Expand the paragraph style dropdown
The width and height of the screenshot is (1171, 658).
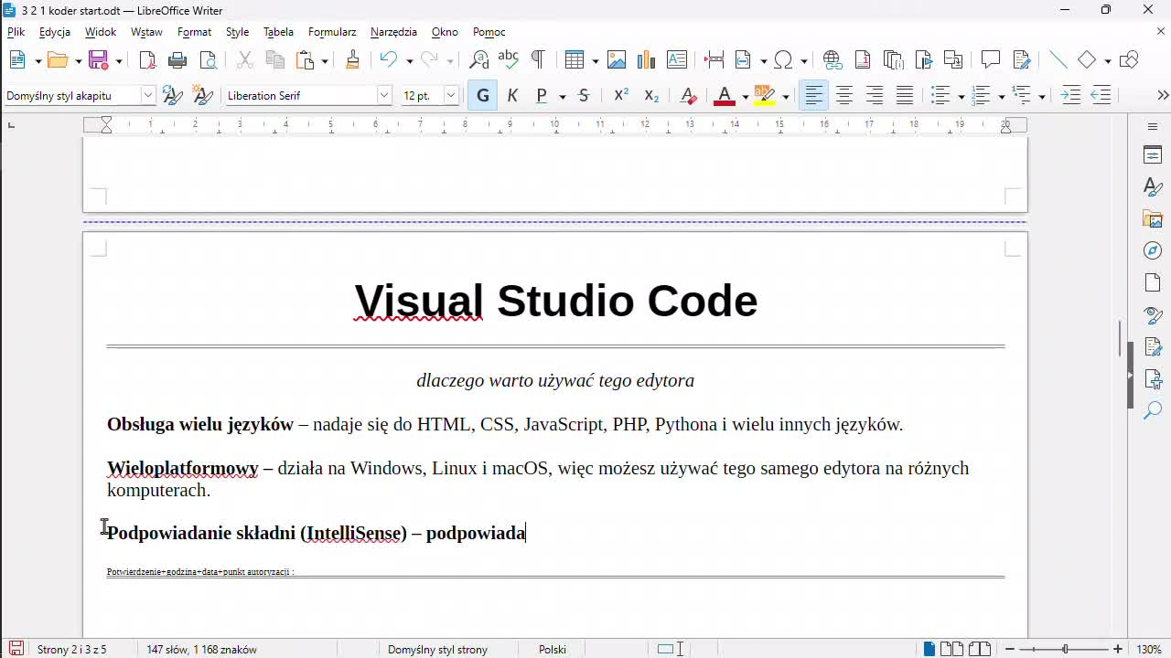coord(147,96)
